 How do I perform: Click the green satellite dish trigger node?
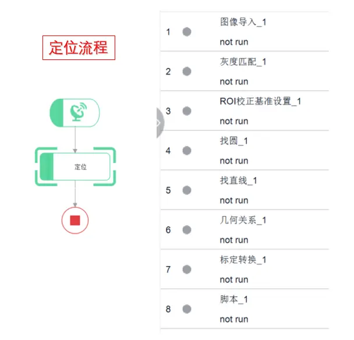tap(75, 113)
